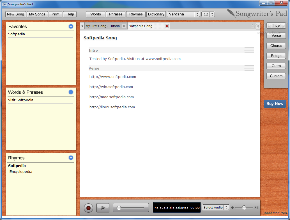Open the Select Audio dropdown
290x220 pixels.
click(x=216, y=208)
